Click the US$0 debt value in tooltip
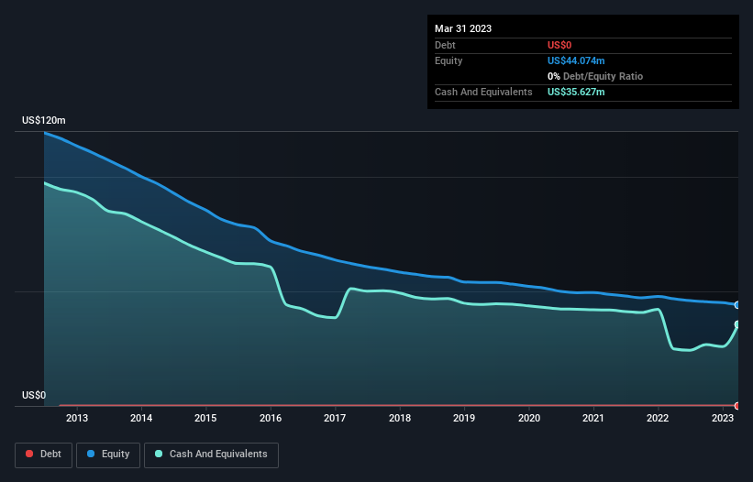The height and width of the screenshot is (482, 753). 559,45
